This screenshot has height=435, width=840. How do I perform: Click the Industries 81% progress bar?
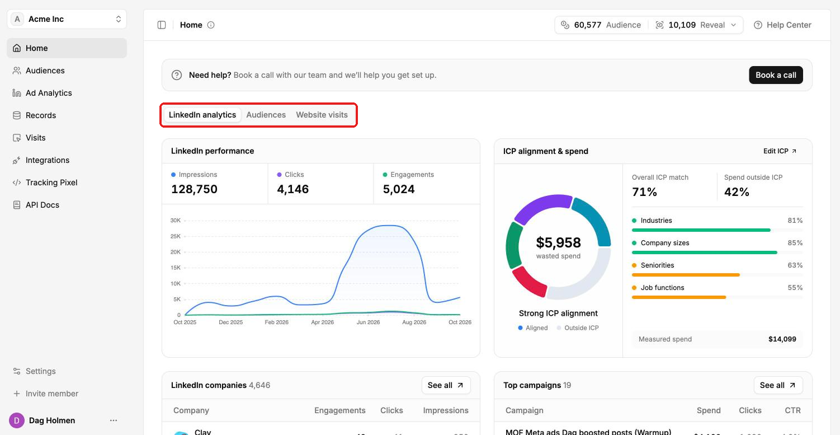click(717, 230)
